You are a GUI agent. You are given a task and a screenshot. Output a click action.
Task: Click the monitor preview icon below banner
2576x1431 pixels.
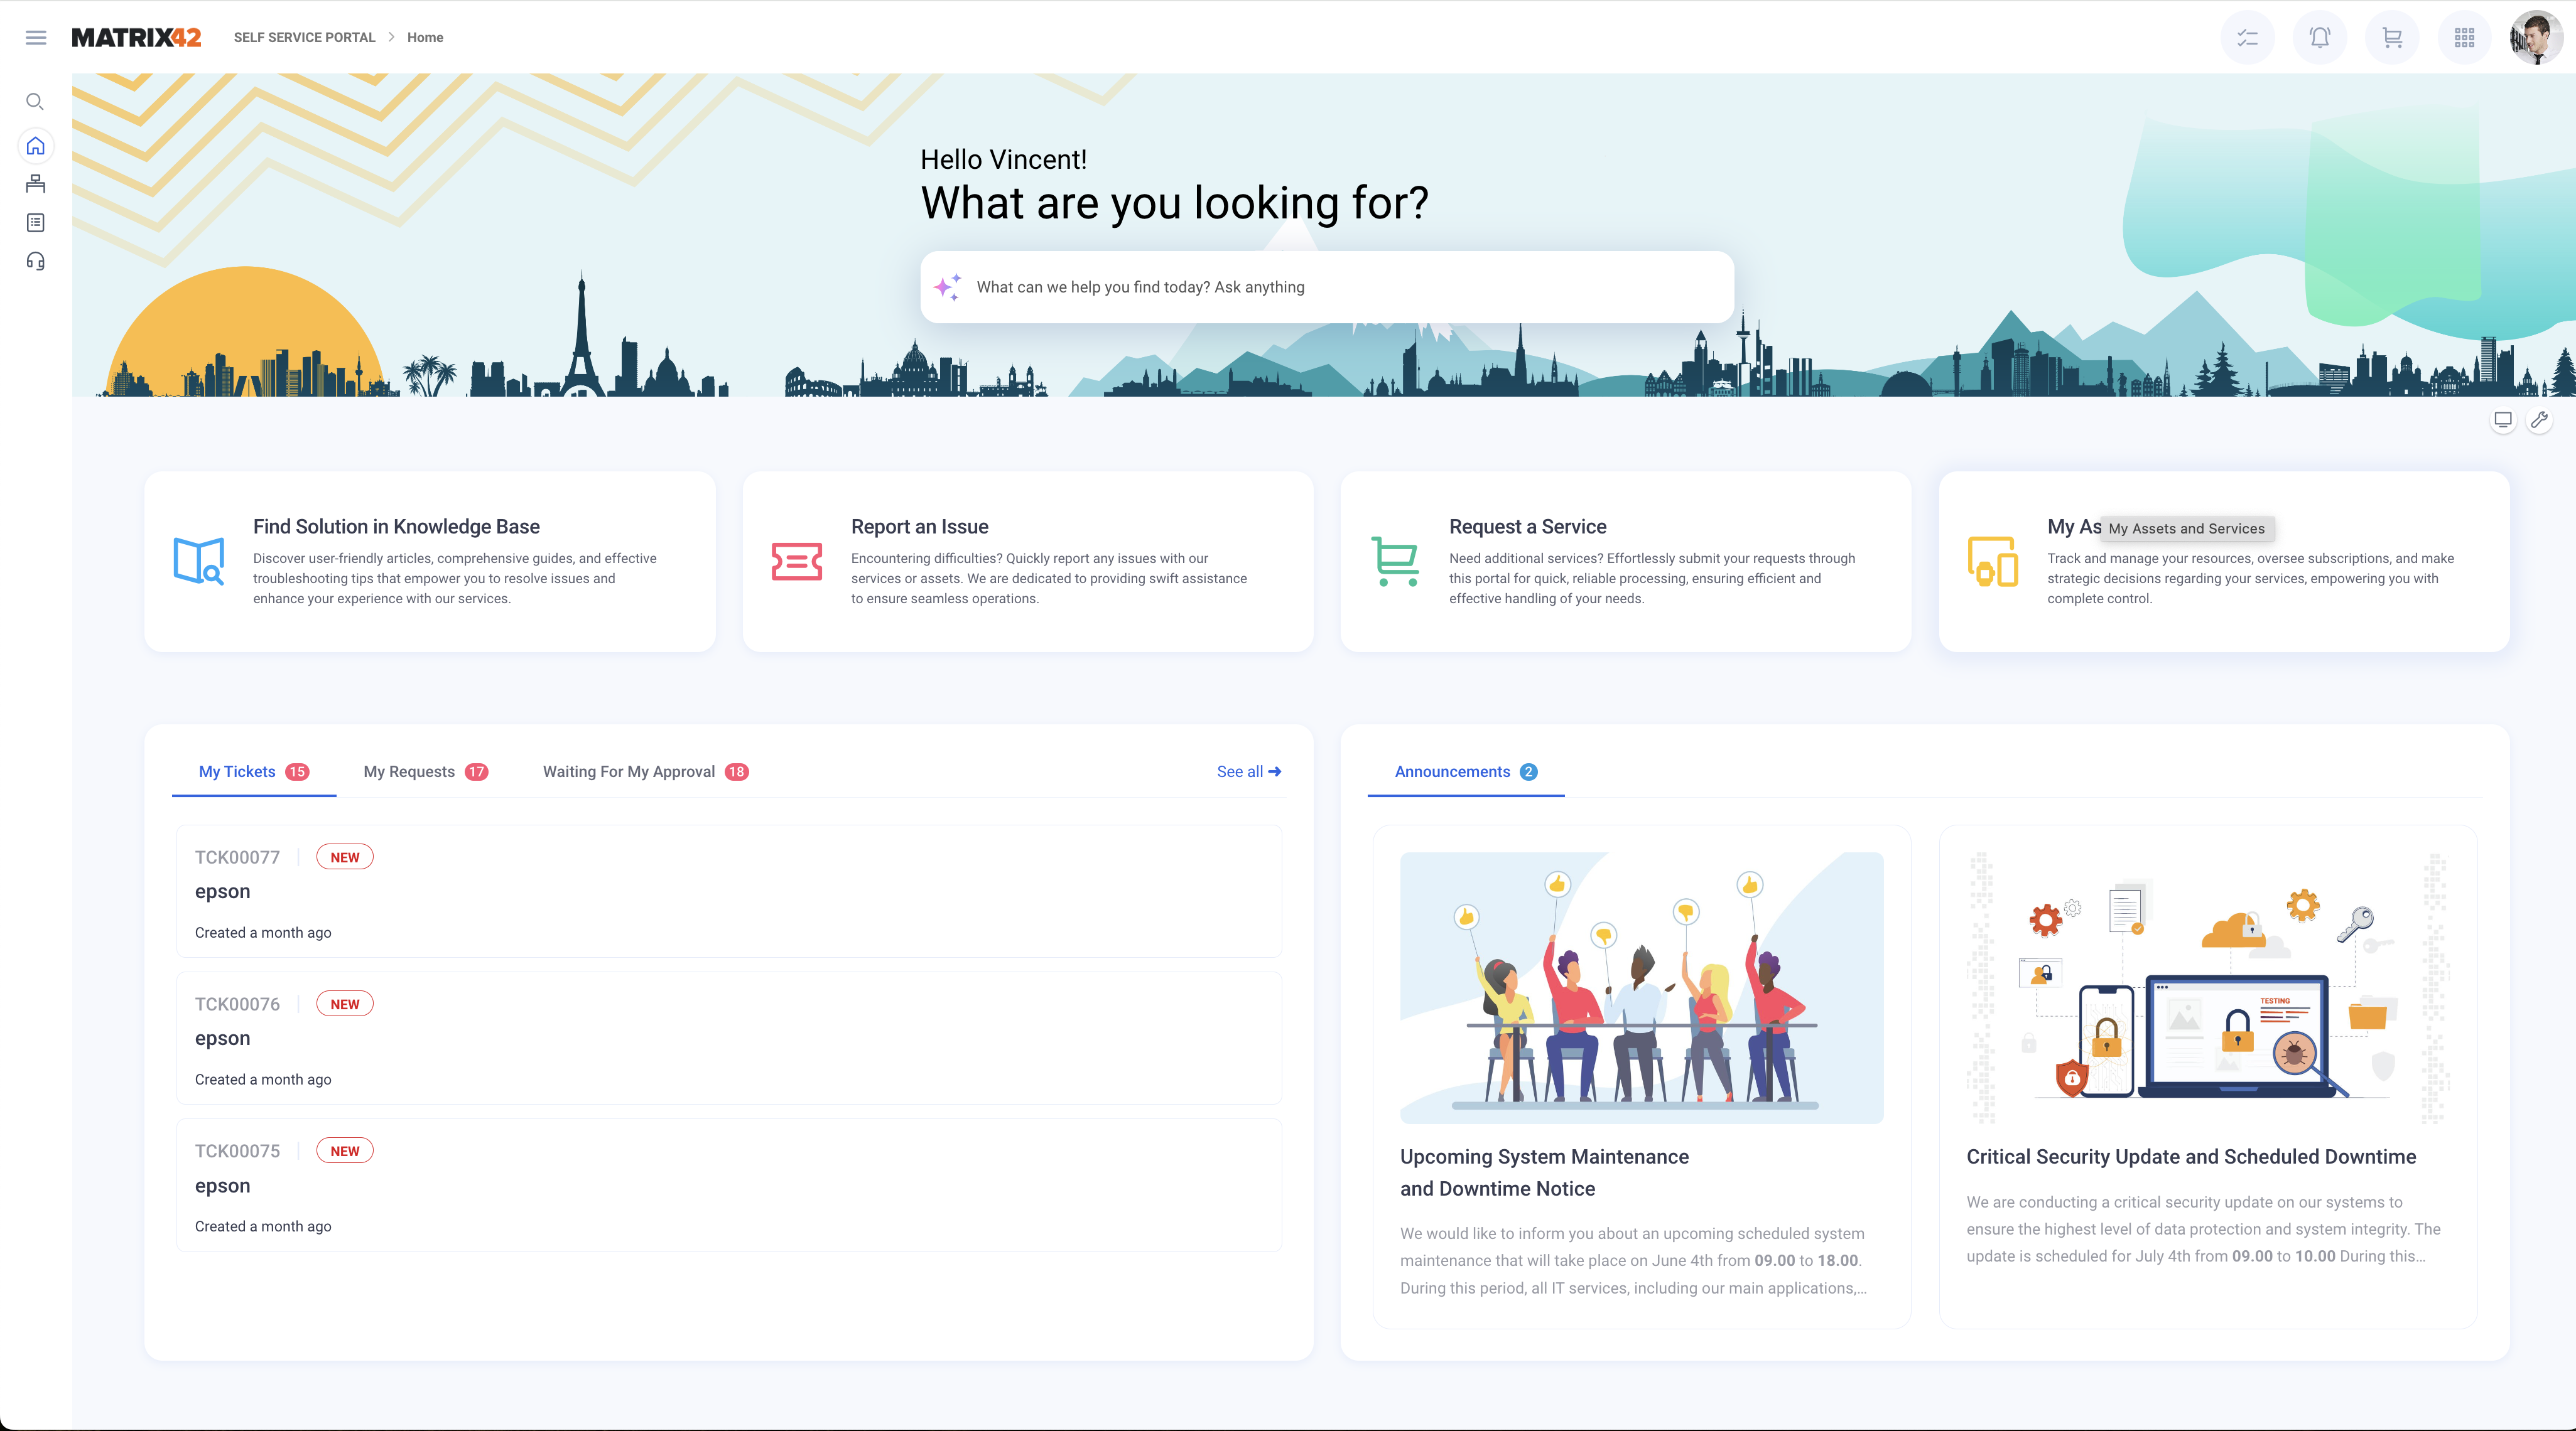2502,420
